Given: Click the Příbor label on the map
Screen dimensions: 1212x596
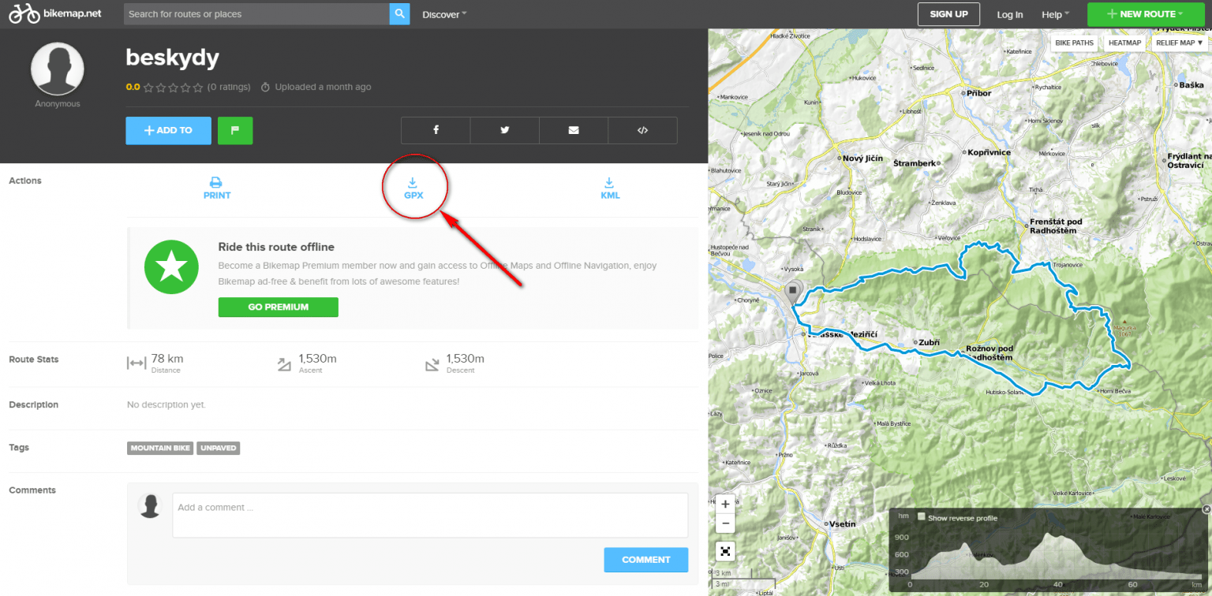Looking at the screenshot, I should (x=979, y=92).
